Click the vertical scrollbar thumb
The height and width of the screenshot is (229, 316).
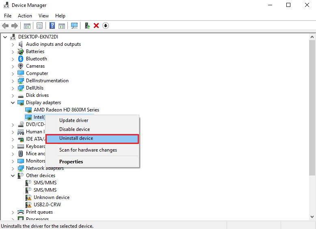pyautogui.click(x=312, y=107)
